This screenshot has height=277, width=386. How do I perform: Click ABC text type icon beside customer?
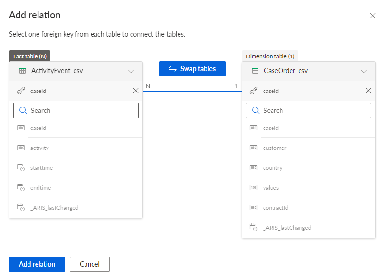pyautogui.click(x=254, y=148)
